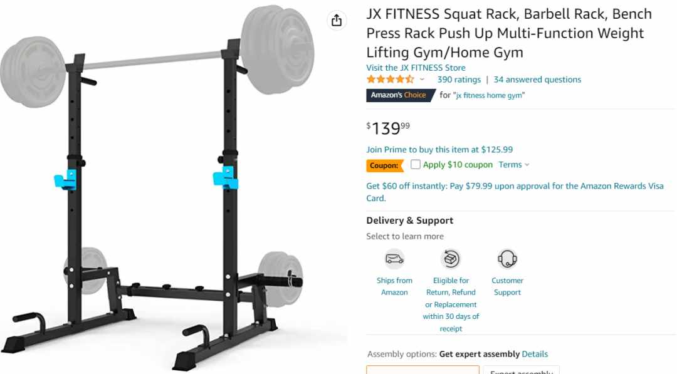Viewport: 677px width, 374px height.
Task: Visit the JX FITNESS Store
Action: pyautogui.click(x=416, y=68)
